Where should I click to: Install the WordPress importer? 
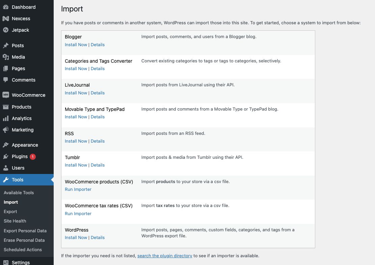76,237
